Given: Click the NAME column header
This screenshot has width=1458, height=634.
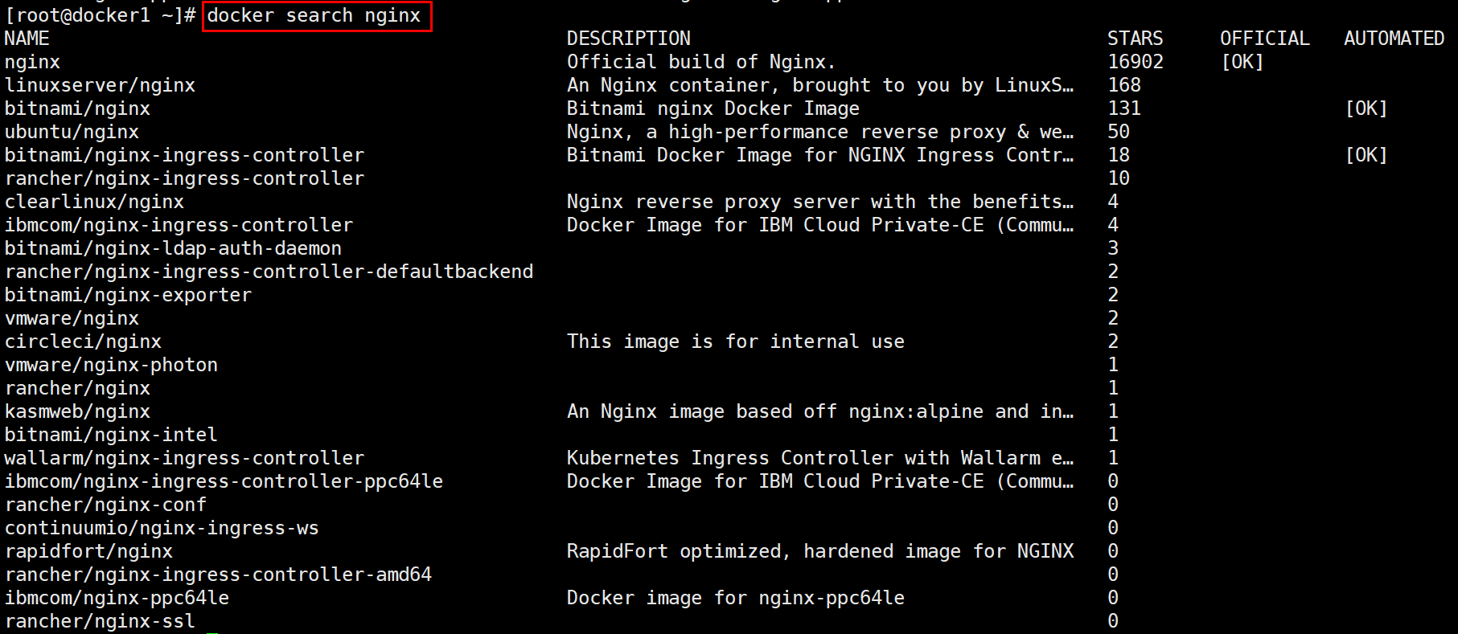Looking at the screenshot, I should click(x=27, y=39).
